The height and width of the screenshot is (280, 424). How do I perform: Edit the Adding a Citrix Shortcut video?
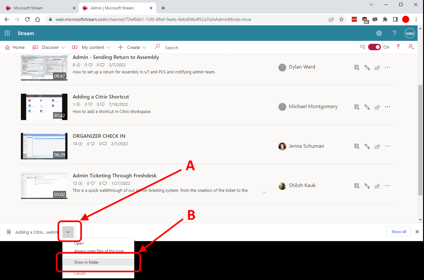click(367, 107)
